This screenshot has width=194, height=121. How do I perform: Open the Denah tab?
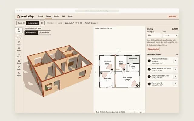click(x=48, y=16)
